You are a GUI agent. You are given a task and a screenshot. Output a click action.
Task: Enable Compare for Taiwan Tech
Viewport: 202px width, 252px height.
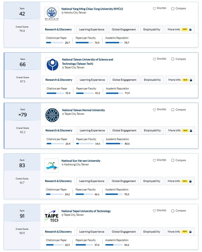[x=173, y=59]
